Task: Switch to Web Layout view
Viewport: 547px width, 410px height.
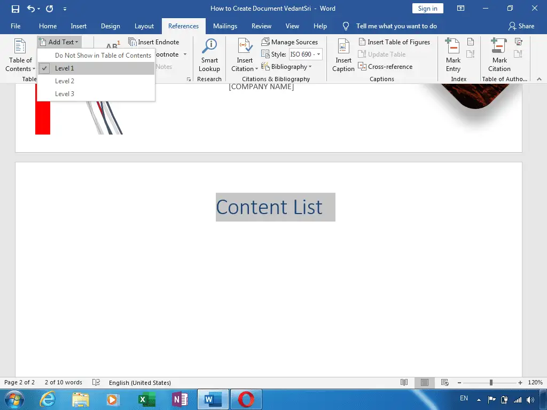Action: (x=445, y=382)
